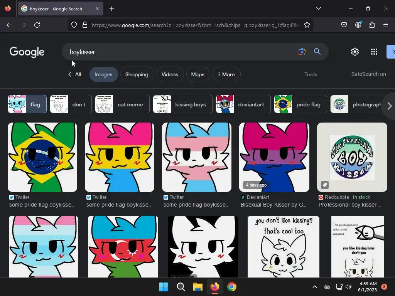The image size is (395, 296).
Task: Open File Explorer from taskbar
Action: coord(198,287)
